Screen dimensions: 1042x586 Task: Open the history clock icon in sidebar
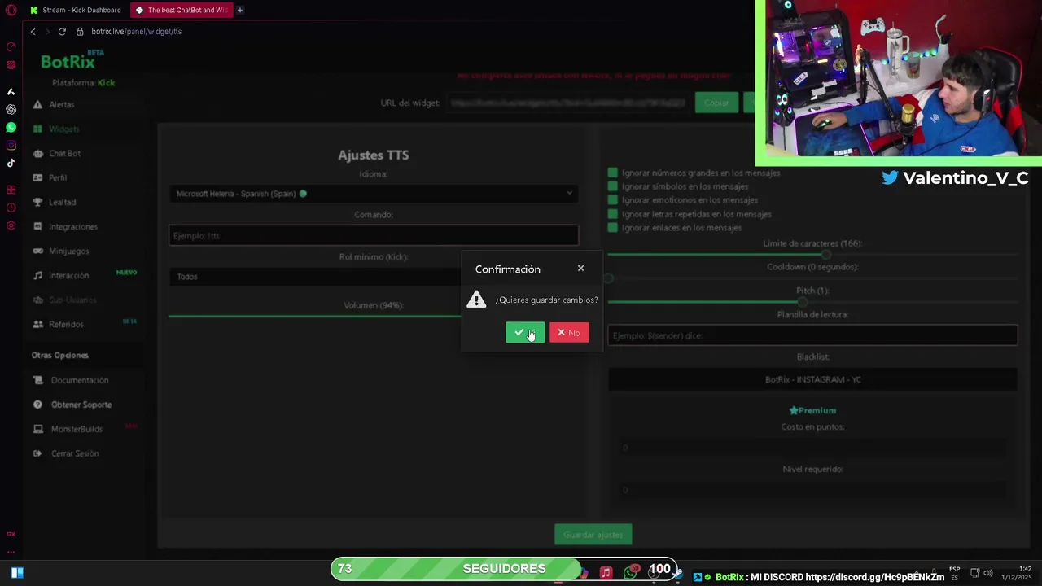pos(11,208)
